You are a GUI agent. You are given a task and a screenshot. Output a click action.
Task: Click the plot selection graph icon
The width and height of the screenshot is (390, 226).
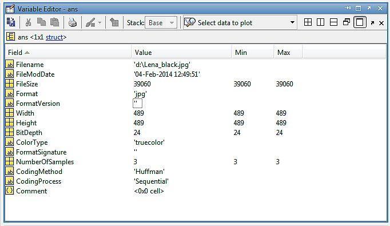click(190, 23)
